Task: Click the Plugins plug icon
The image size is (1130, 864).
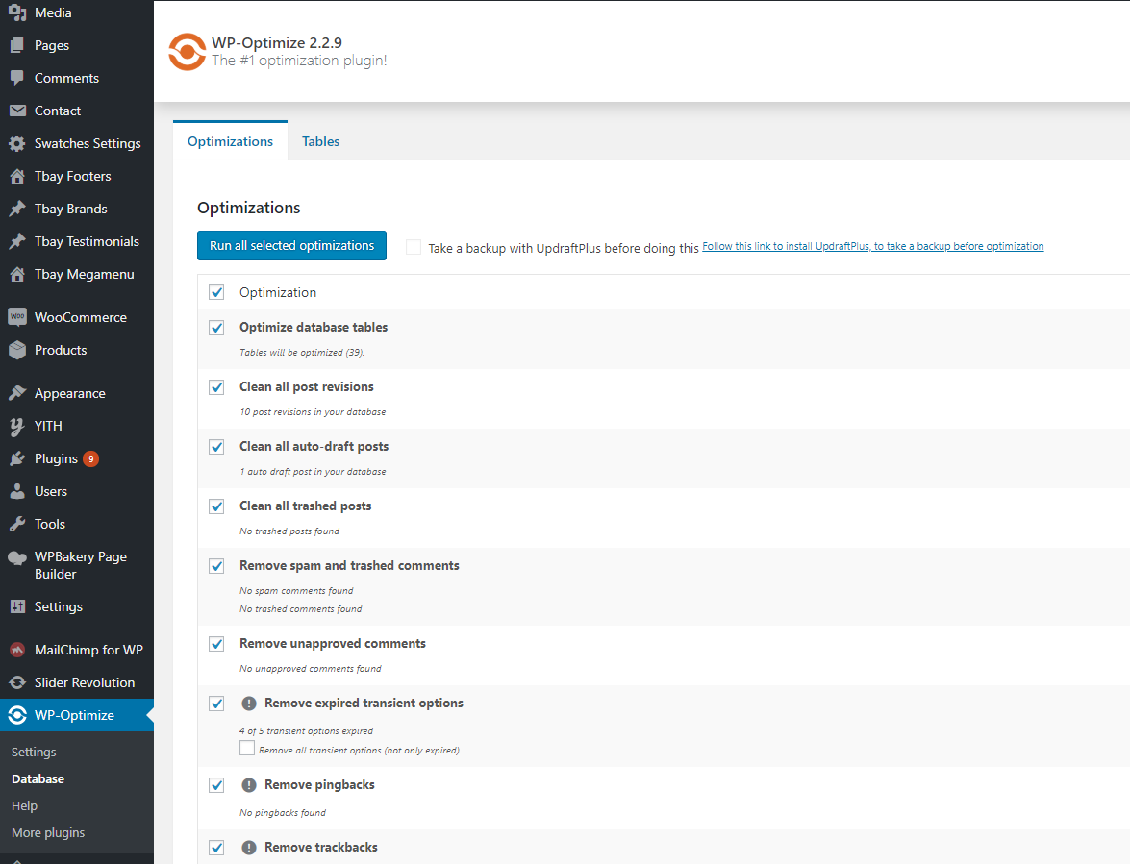Action: tap(16, 458)
